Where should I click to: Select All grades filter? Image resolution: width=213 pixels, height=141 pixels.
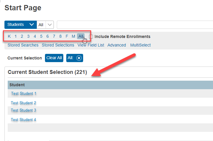(x=81, y=37)
